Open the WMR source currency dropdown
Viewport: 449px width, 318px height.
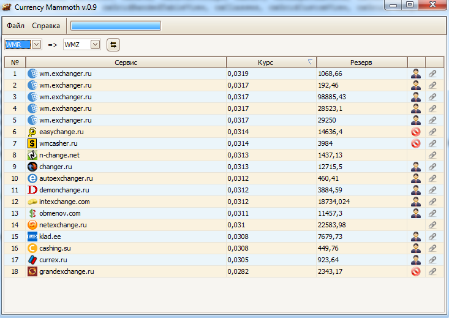coord(36,44)
